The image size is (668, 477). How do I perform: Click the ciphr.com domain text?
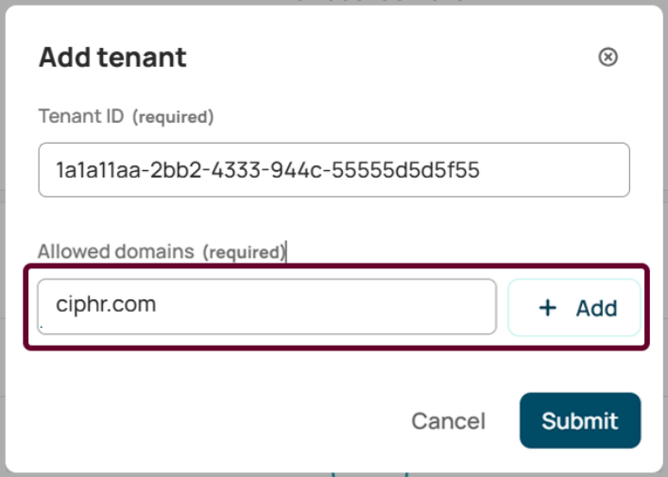point(106,305)
